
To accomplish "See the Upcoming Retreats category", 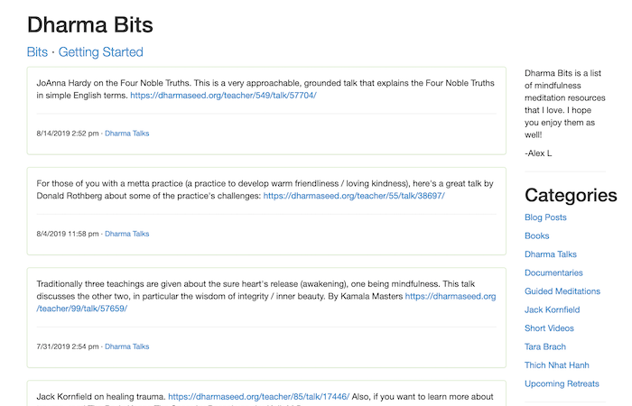I will (x=561, y=384).
